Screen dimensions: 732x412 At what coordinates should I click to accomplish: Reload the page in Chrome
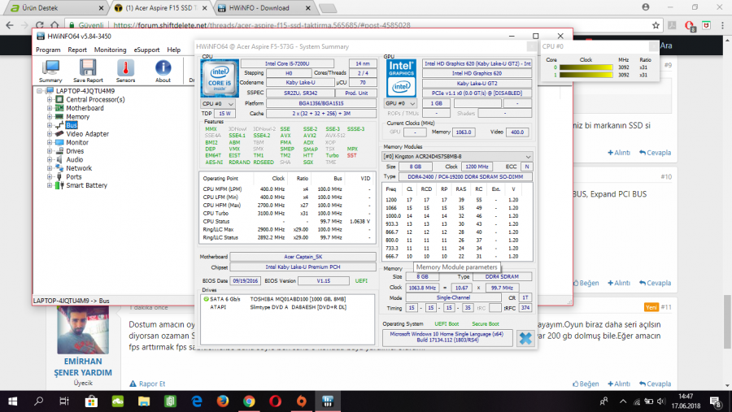point(40,25)
